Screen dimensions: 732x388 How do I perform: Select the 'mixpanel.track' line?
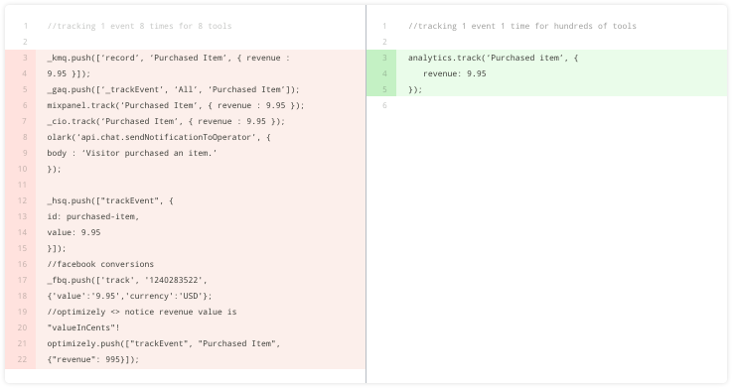(x=176, y=105)
